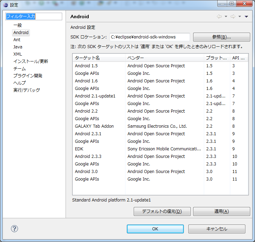
Task: Sort by ベンダー column header
Action: (x=165, y=58)
